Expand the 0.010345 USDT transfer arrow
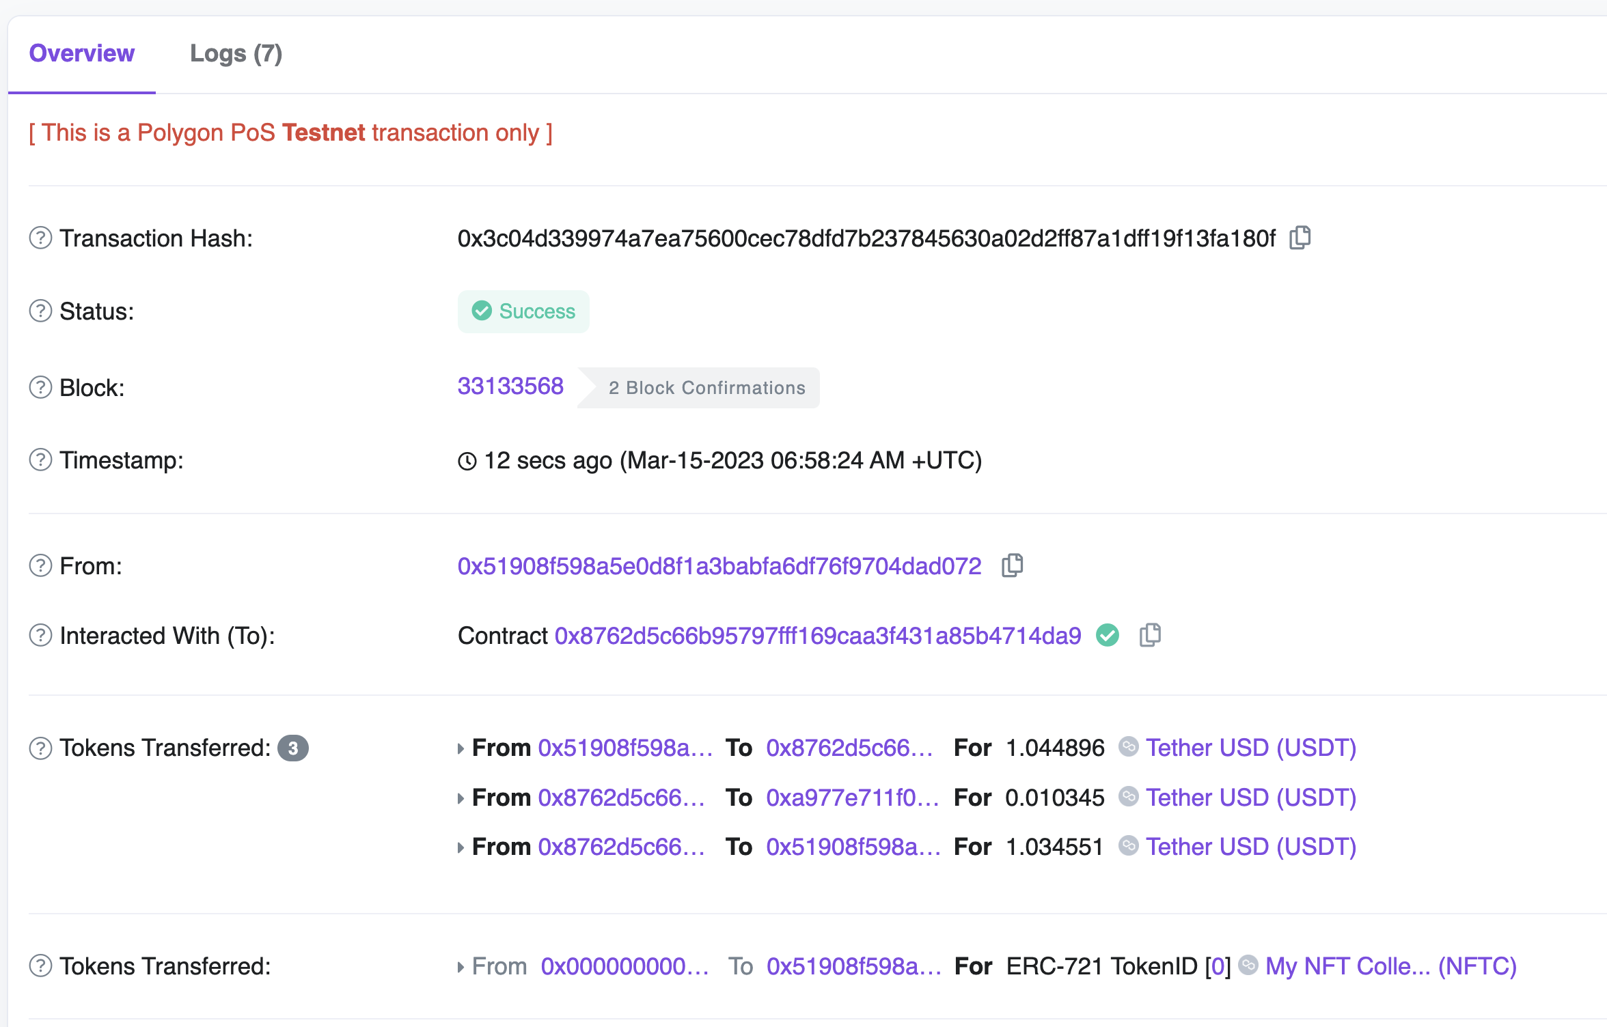 coord(461,798)
